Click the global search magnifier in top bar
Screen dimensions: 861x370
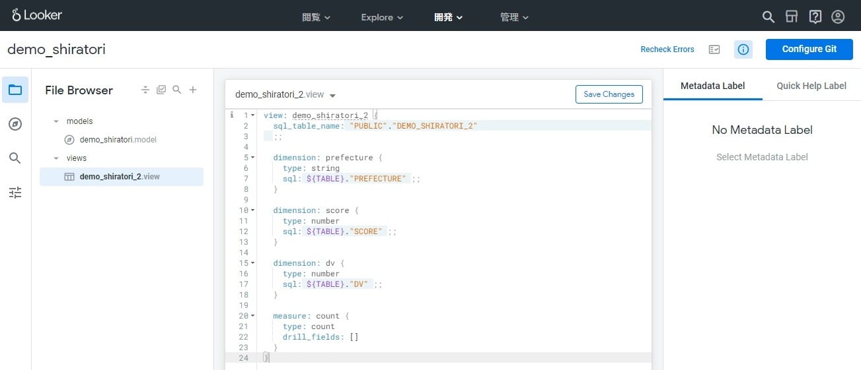point(768,17)
